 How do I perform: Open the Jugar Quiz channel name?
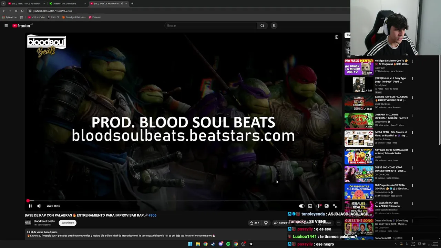coord(380,68)
